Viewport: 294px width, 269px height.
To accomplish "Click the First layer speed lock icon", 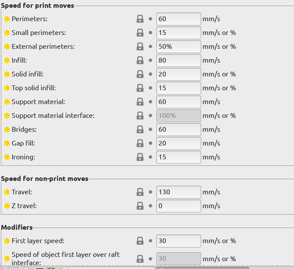I will point(140,241).
